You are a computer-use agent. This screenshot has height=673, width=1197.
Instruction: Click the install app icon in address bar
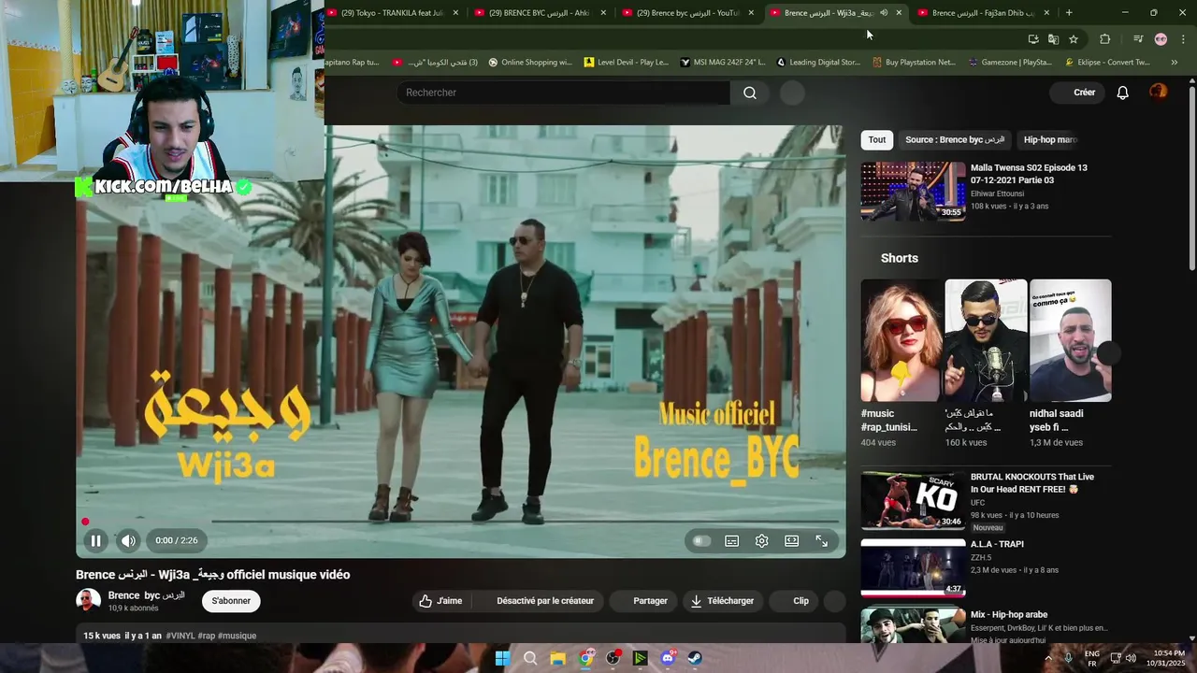[1033, 39]
